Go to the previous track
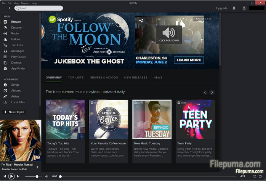The image size is (266, 181). click(x=5, y=176)
